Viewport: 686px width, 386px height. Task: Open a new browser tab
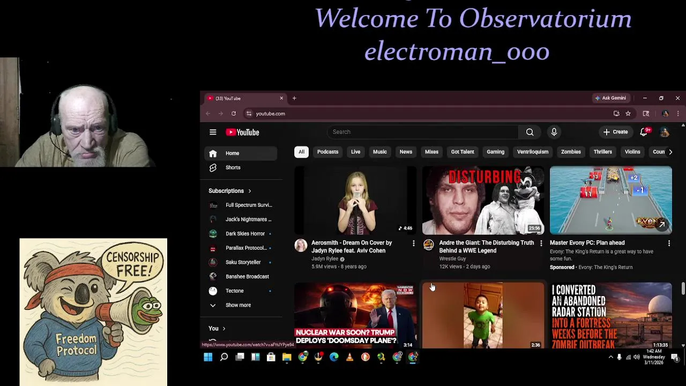pos(294,98)
